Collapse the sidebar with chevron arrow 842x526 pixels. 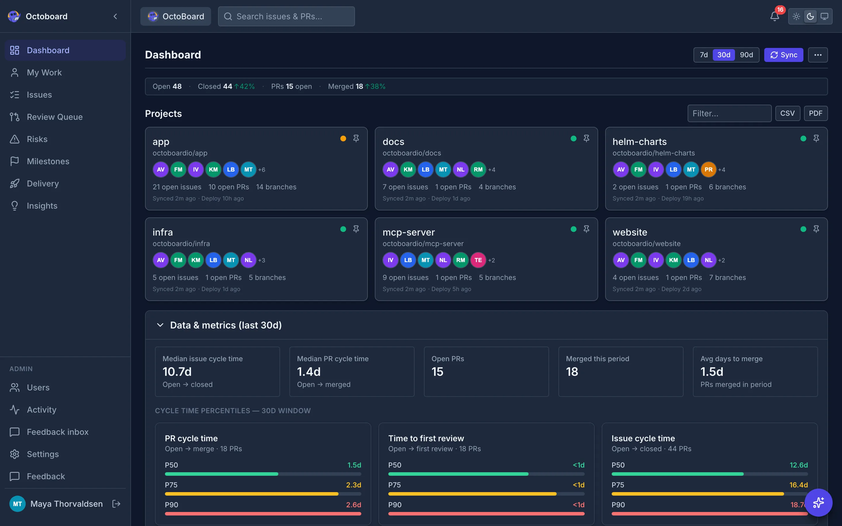point(115,16)
